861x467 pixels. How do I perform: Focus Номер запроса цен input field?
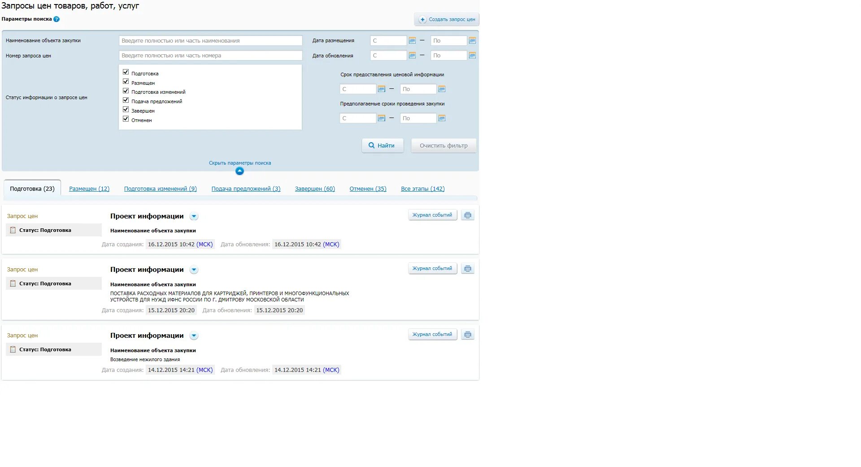click(211, 56)
